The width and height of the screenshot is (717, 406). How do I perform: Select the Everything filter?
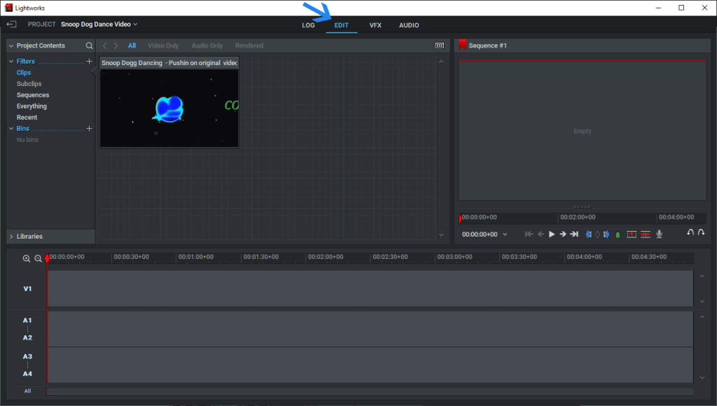(x=32, y=106)
